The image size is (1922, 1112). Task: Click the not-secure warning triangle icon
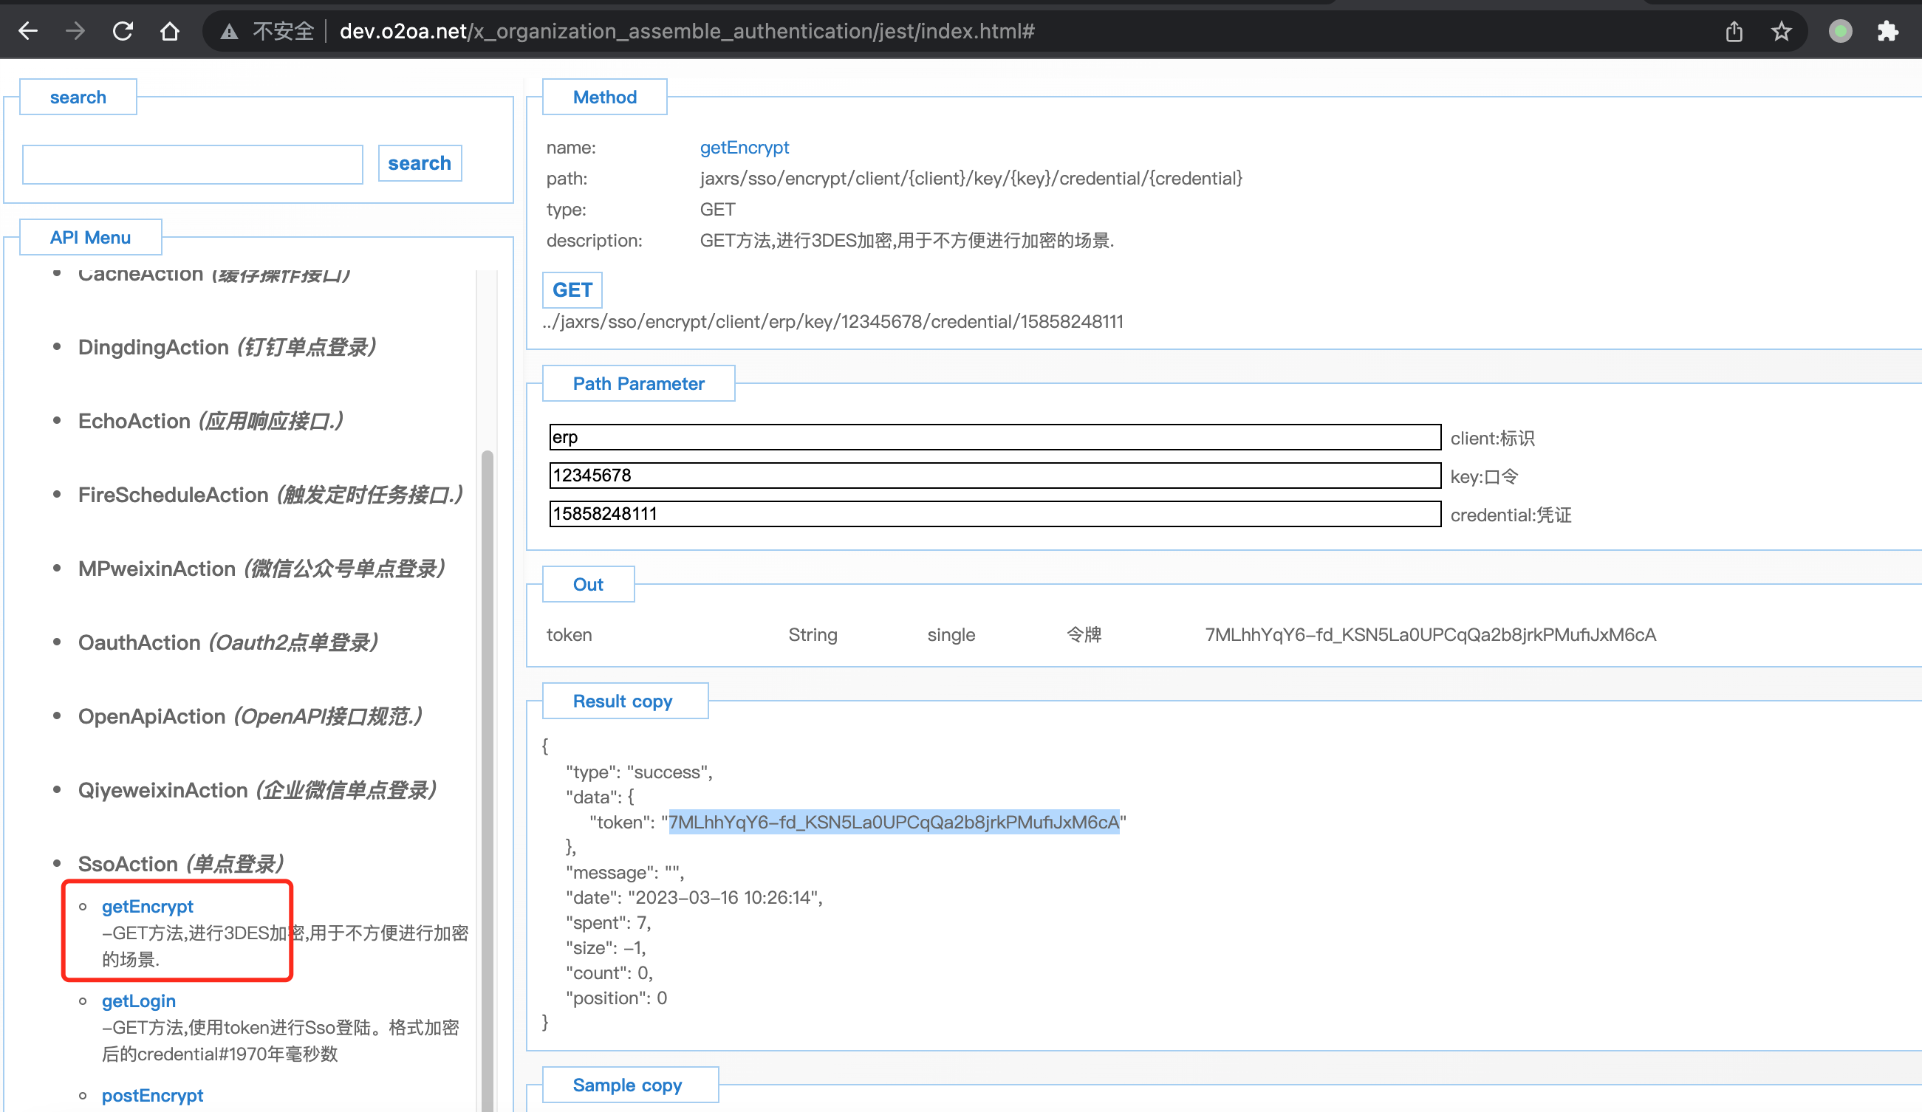pyautogui.click(x=229, y=31)
